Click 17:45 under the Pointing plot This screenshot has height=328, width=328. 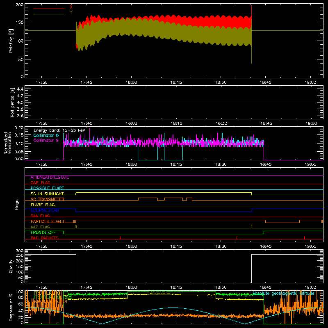coord(87,82)
